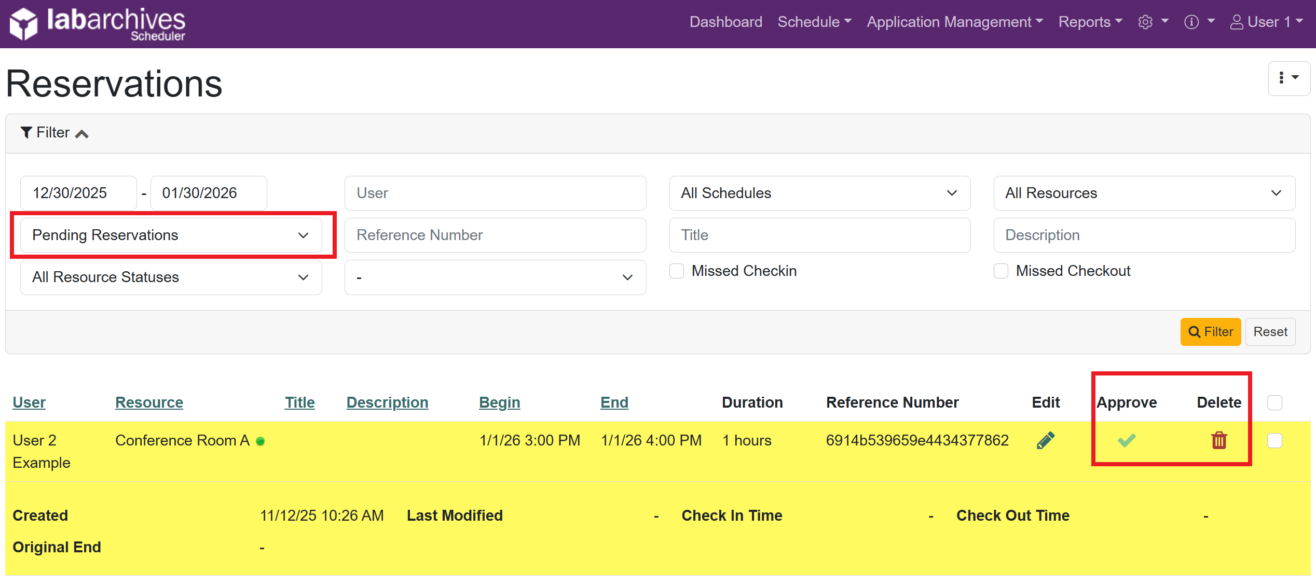Open the Dashboard menu item
Image resolution: width=1316 pixels, height=585 pixels.
coord(725,22)
